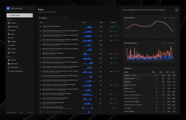Click the Query column header

(x=126, y=72)
